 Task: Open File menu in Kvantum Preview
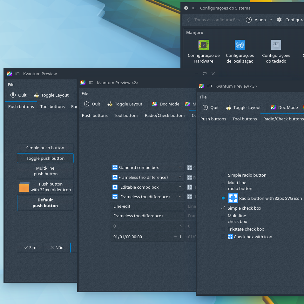pyautogui.click(x=11, y=84)
